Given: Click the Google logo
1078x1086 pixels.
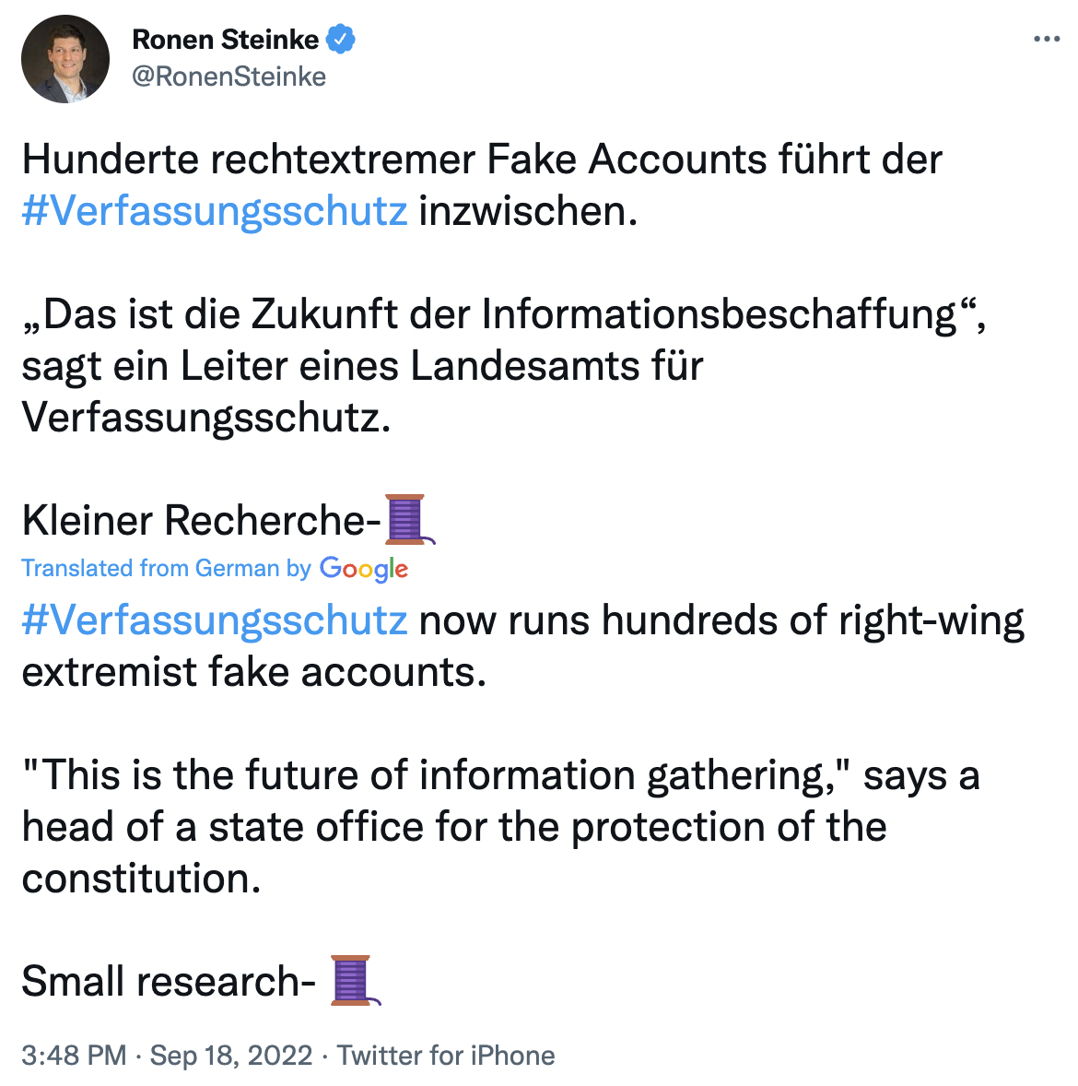Looking at the screenshot, I should [364, 569].
